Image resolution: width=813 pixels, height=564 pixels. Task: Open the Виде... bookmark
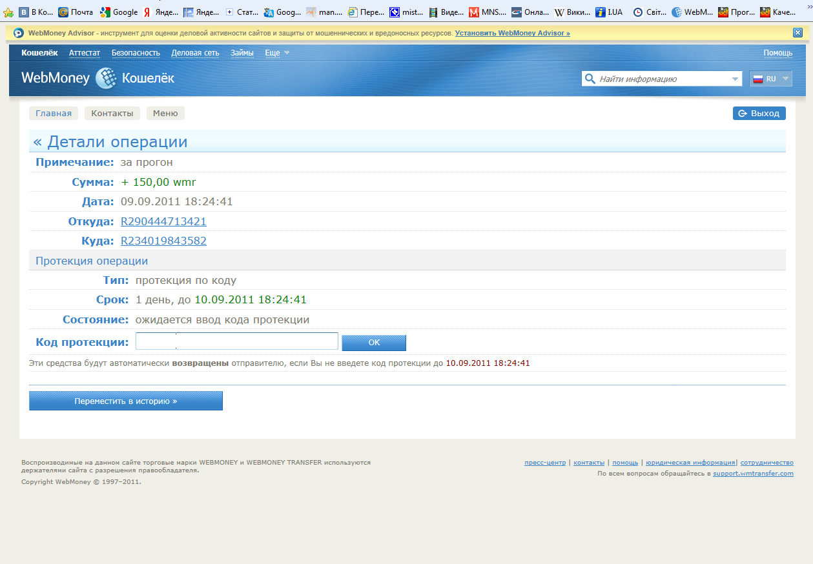(x=446, y=12)
